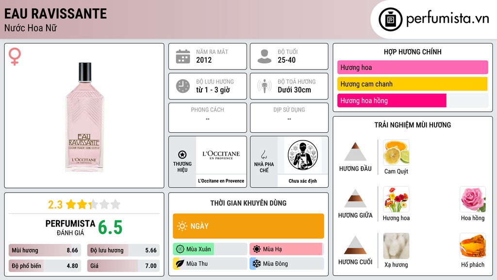
Task: Select the orange Ngày time bar
Action: pos(248,226)
